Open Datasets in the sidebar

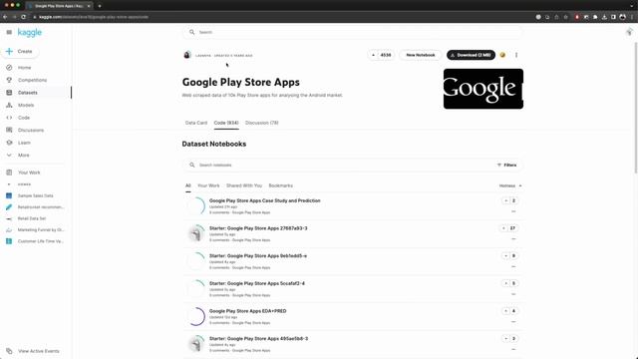coord(27,93)
